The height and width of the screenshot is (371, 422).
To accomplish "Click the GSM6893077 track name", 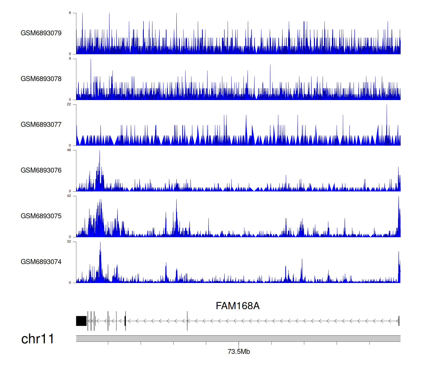I will [x=41, y=125].
